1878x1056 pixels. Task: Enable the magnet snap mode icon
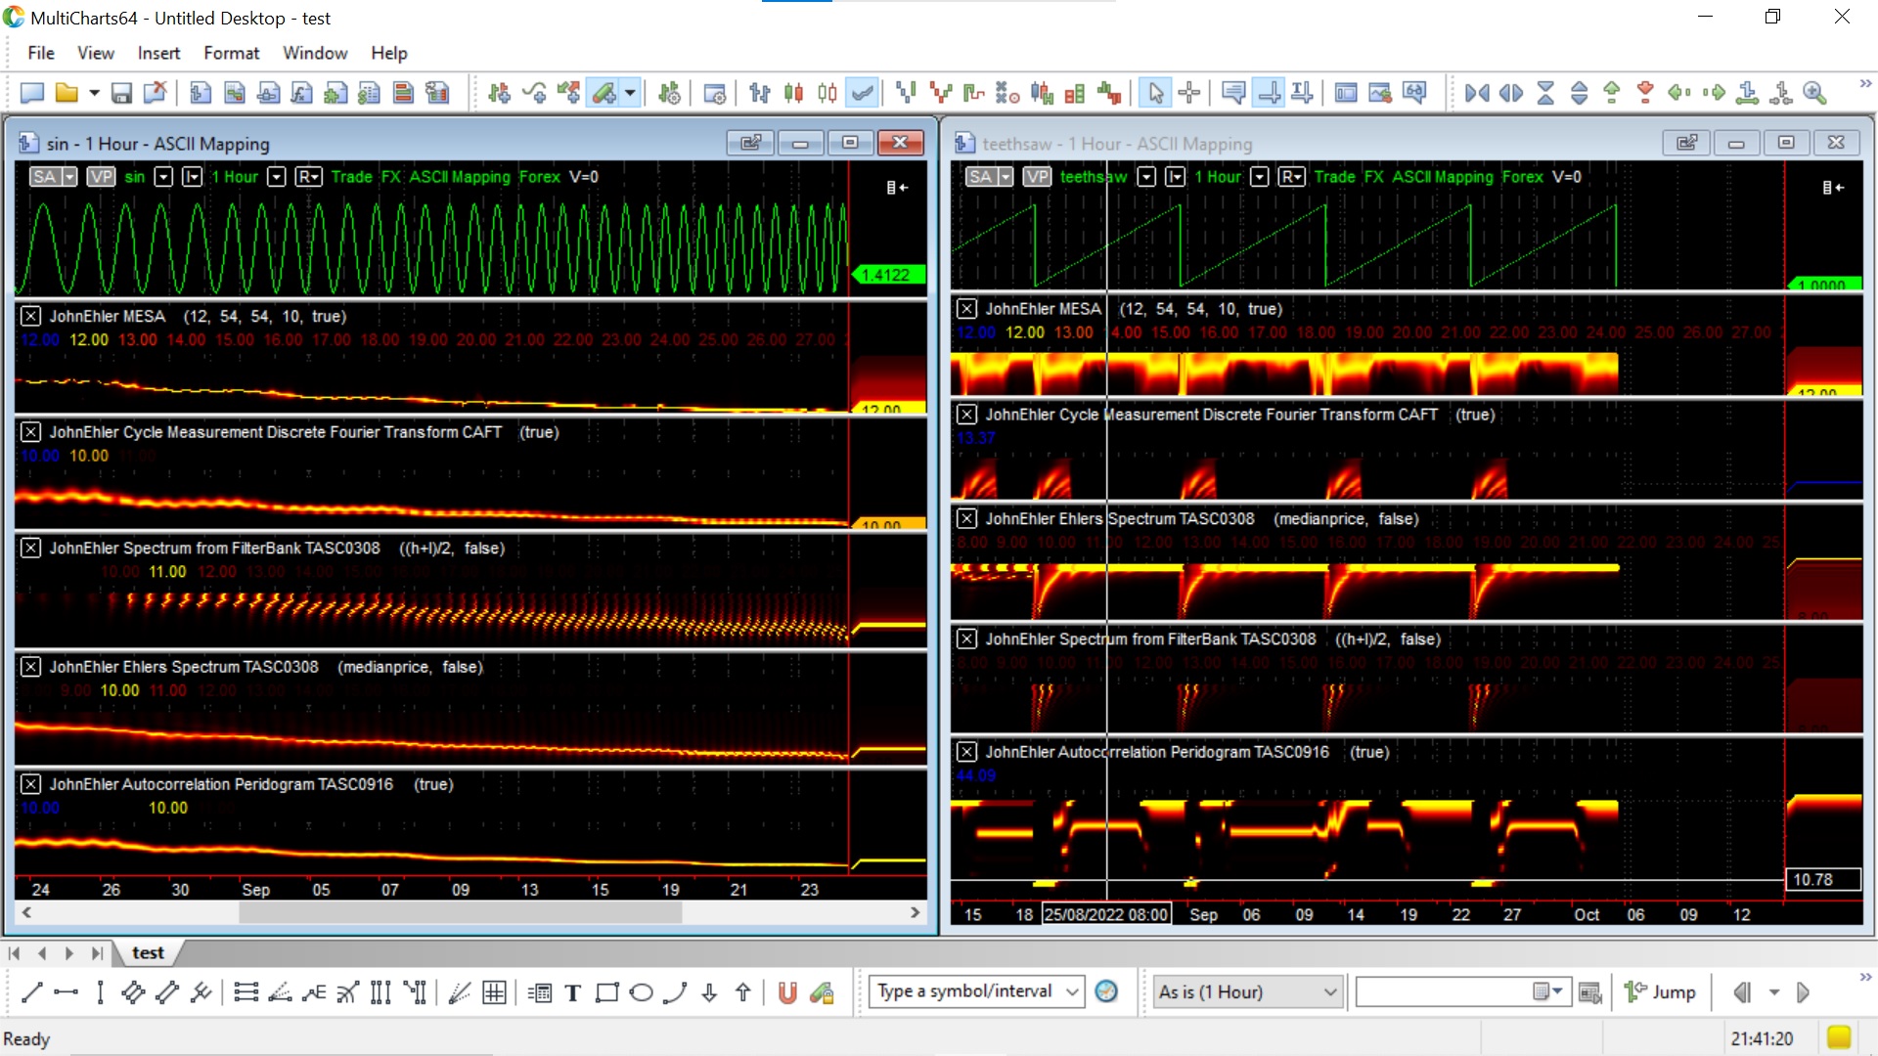pos(787,993)
